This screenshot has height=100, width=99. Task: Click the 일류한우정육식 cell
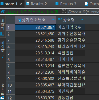70,66
